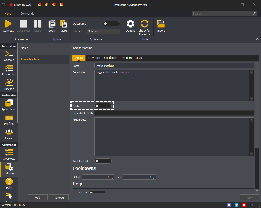
Task: Click Description box scroll down arrow
Action: 252,99
